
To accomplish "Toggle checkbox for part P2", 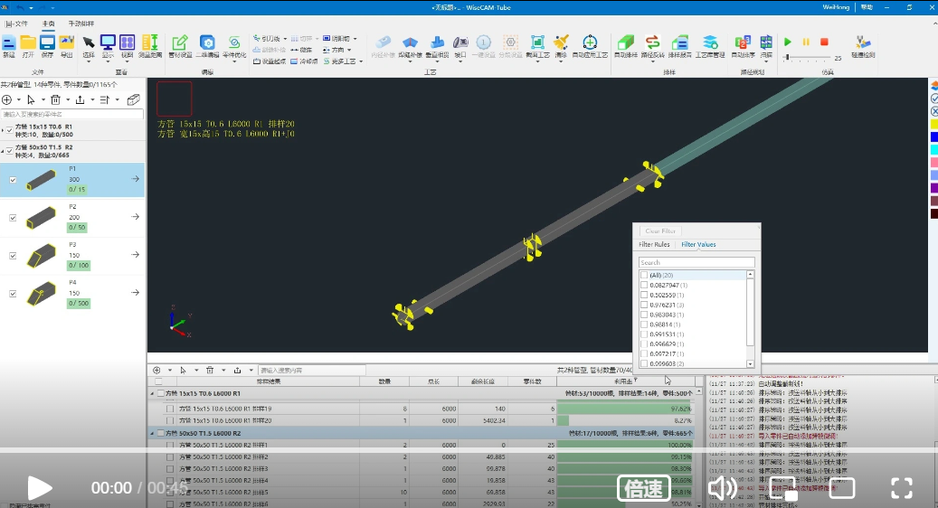I will click(x=13, y=218).
